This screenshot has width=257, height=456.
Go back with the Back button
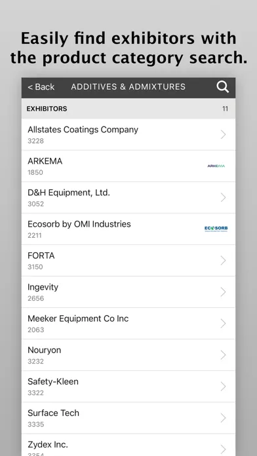tap(41, 87)
